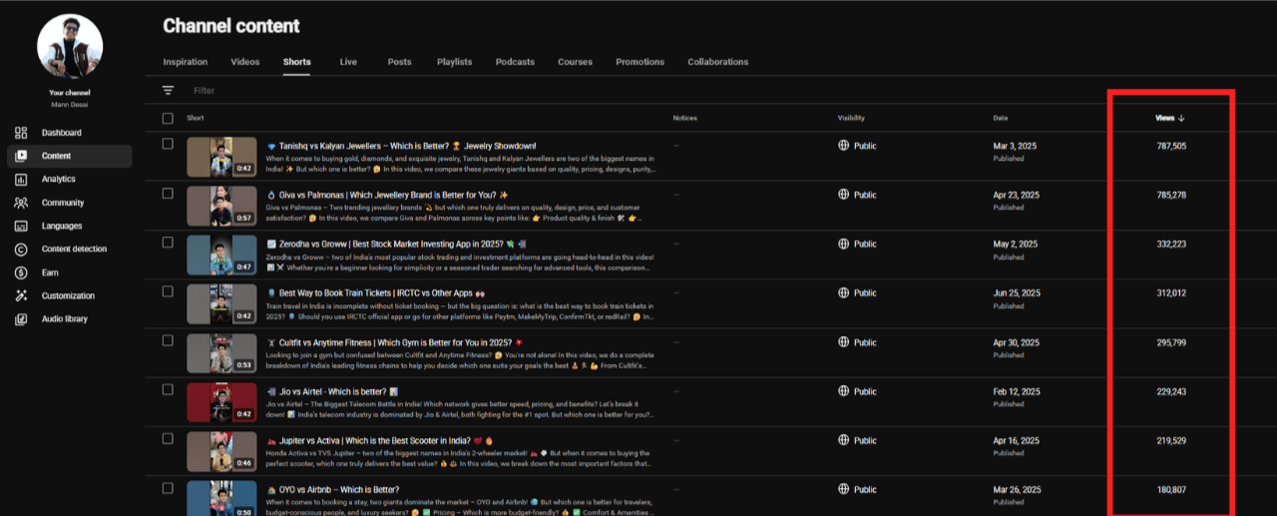Open Best Way to Book Train Tickets title
Image resolution: width=1277 pixels, height=516 pixels.
pyautogui.click(x=376, y=292)
